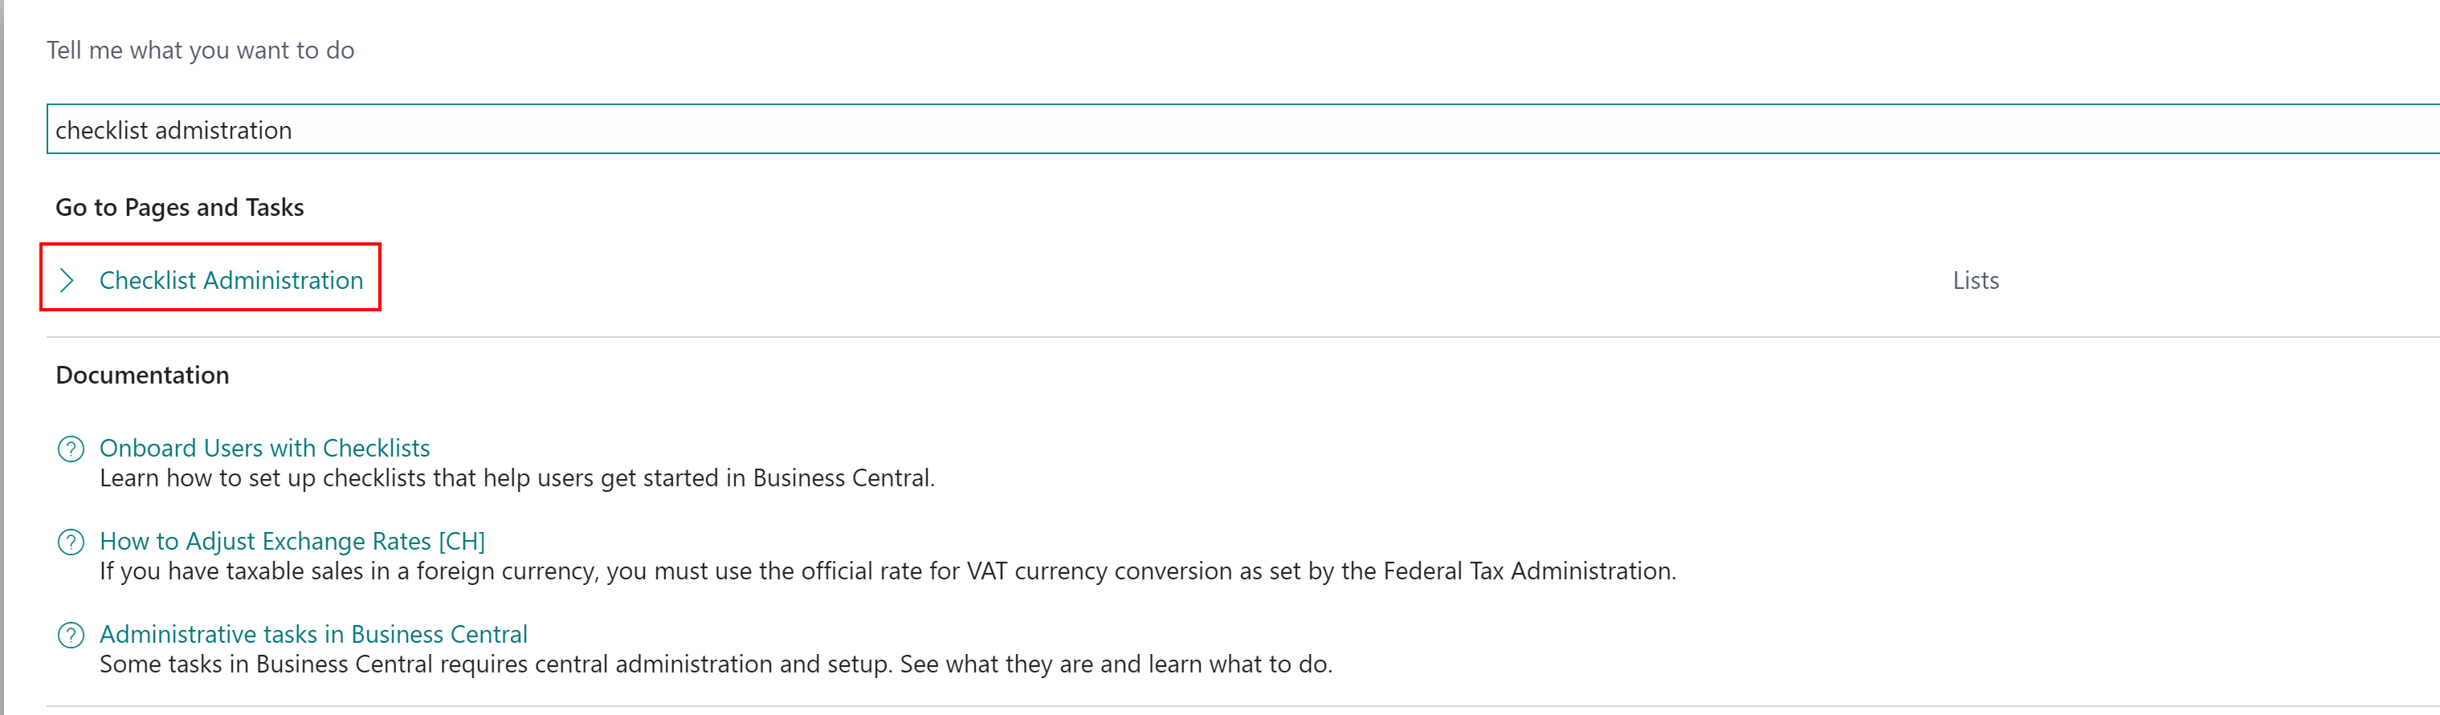Click the divider line below Administrative tasks description

1231,705
